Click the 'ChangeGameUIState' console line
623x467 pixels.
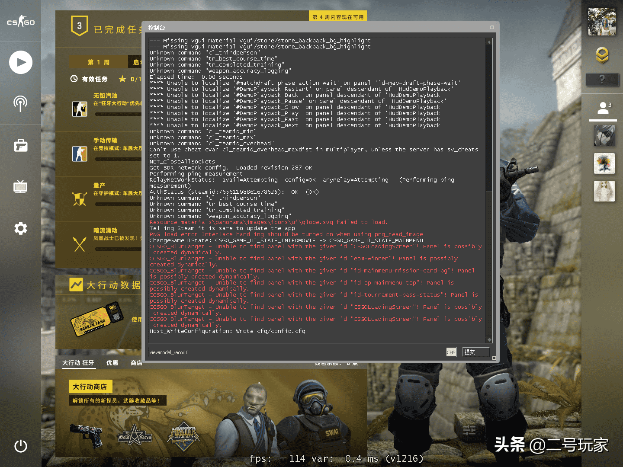pyautogui.click(x=286, y=240)
